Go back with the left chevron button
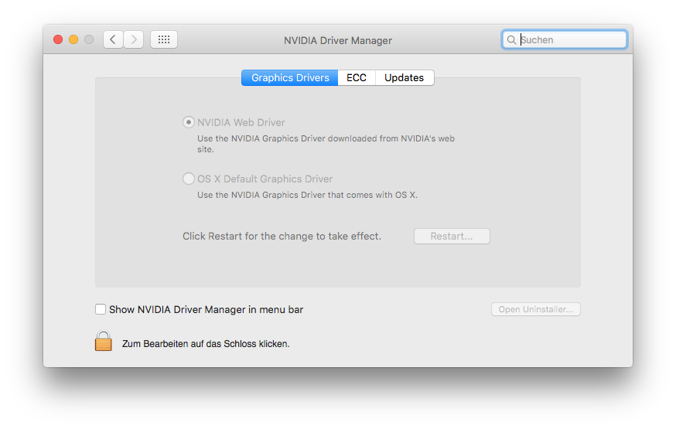 tap(113, 39)
